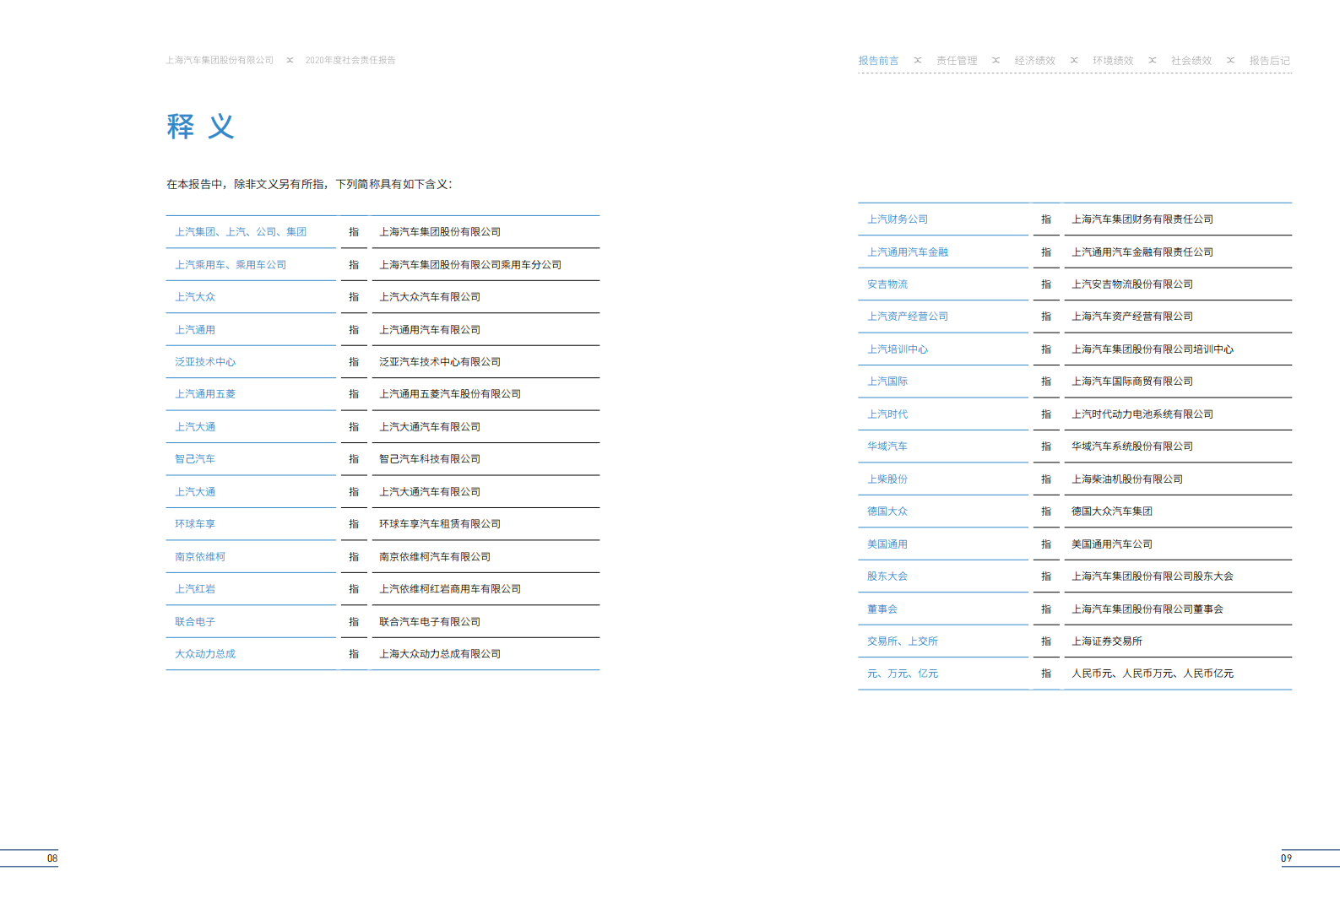This screenshot has width=1340, height=909.
Task: Click definition 上海大众动力总成有限公司
Action: click(440, 654)
